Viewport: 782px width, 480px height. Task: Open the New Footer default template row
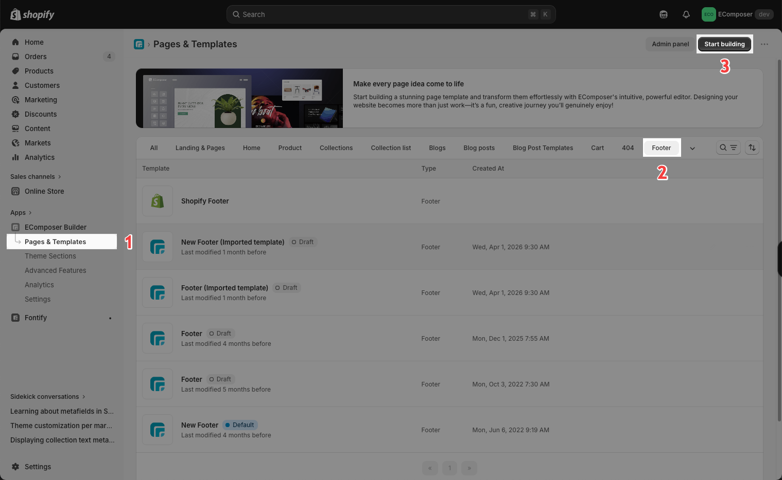[449, 430]
